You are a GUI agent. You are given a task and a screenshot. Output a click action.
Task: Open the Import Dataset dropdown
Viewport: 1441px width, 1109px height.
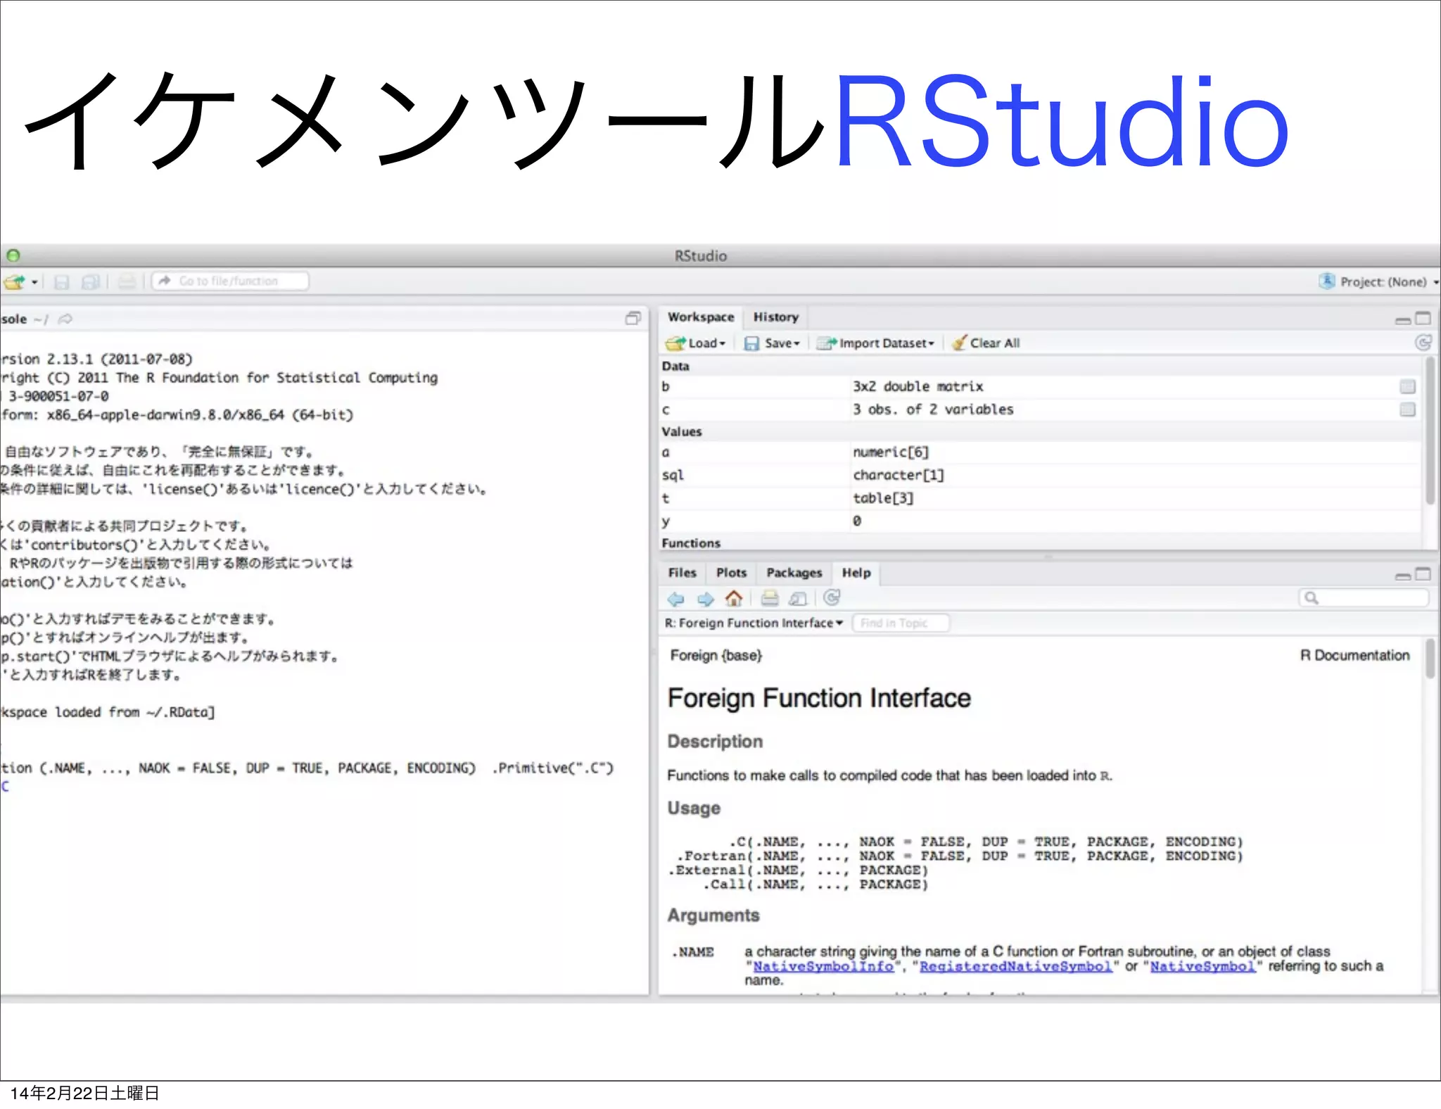pyautogui.click(x=876, y=343)
